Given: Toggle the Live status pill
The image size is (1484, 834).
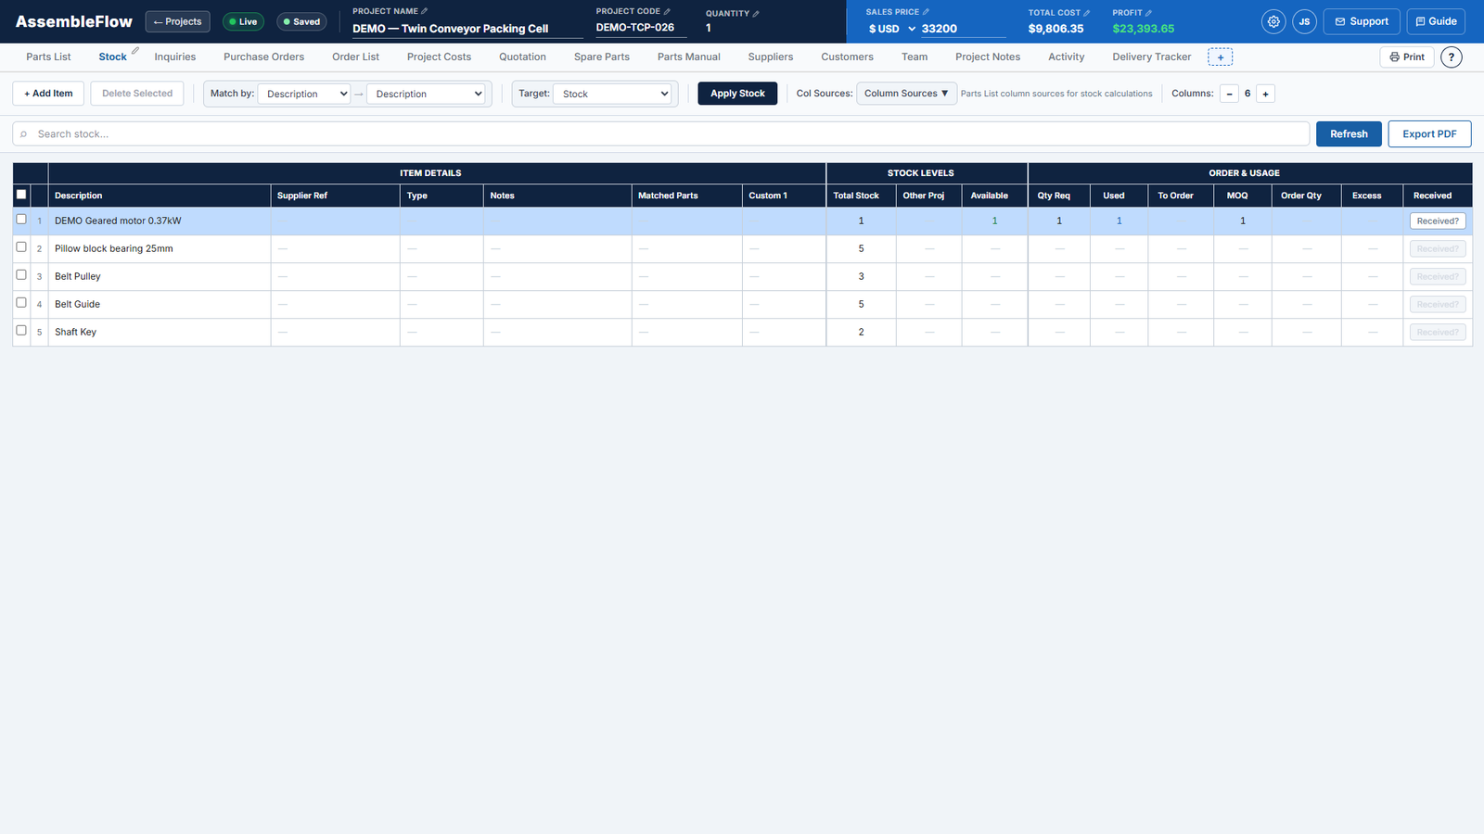Looking at the screenshot, I should tap(243, 21).
